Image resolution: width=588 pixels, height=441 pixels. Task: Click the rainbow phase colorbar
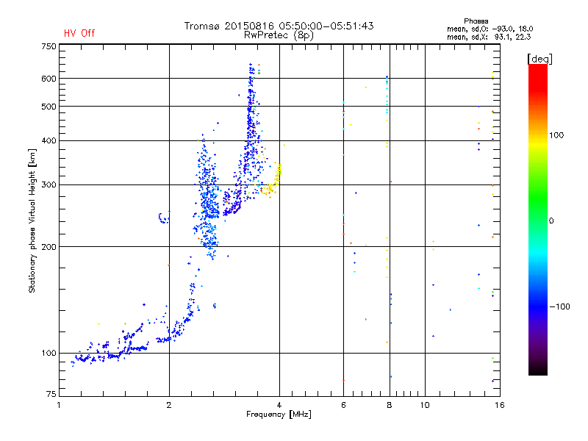(538, 219)
